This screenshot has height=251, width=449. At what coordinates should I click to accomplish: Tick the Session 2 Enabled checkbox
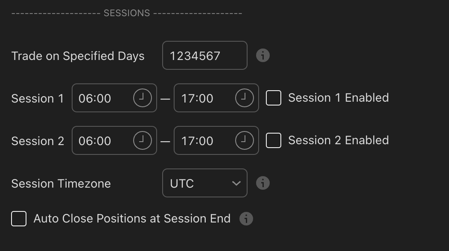[x=274, y=140]
